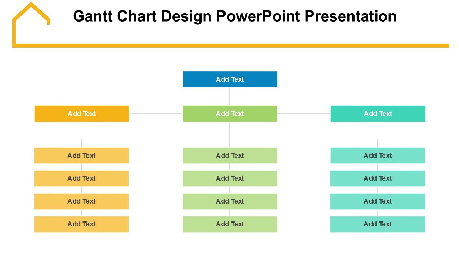459x258 pixels.
Task: Click the third light orange Add Text box
Action: point(82,201)
